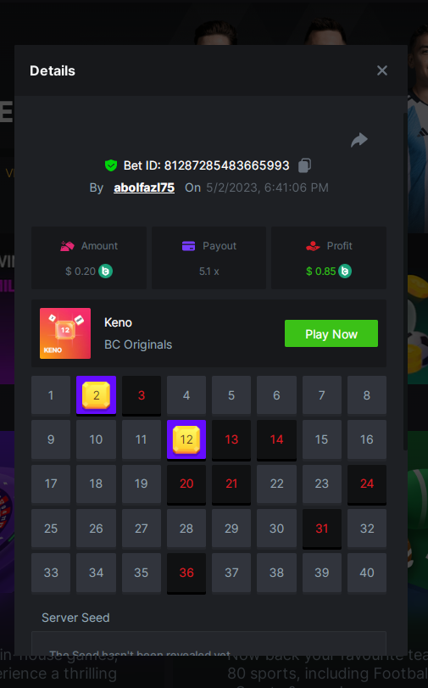Click the Payout card icon
Image resolution: width=428 pixels, height=688 pixels.
(188, 246)
